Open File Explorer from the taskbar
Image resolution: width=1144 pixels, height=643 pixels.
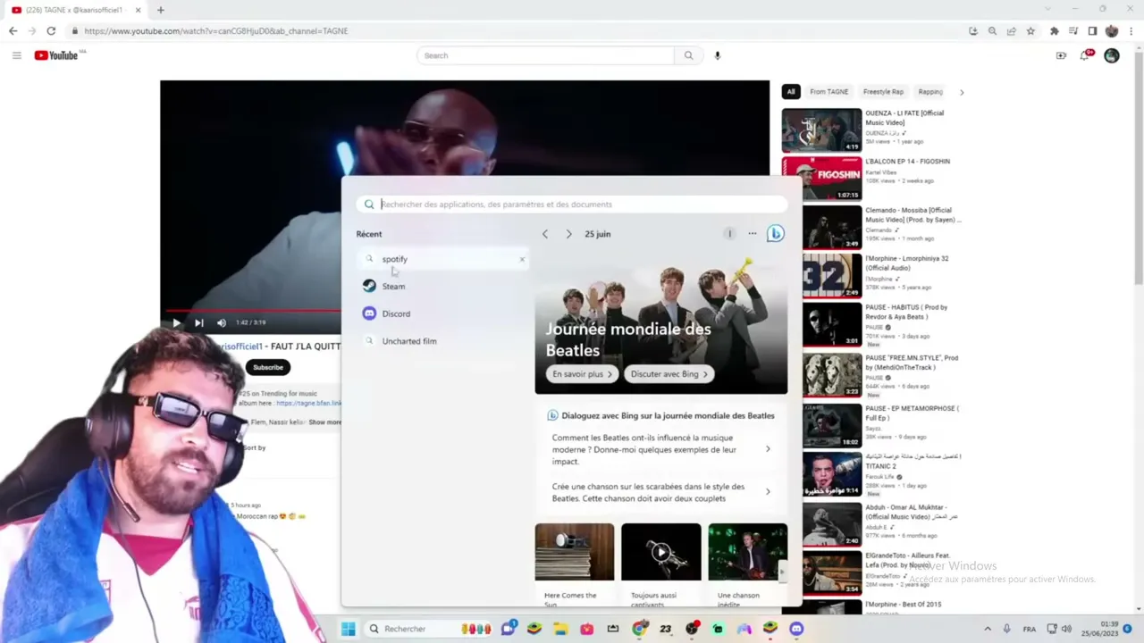(560, 629)
